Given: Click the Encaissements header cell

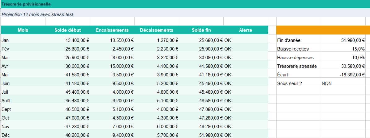Looking at the screenshot, I should click(112, 30).
